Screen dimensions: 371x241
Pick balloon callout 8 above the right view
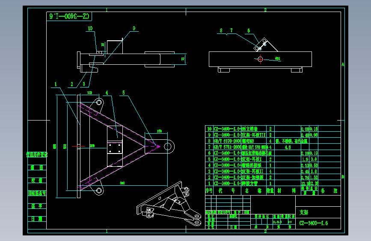[x=221, y=30]
